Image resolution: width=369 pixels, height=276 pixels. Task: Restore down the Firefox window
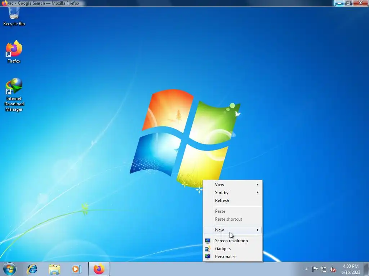pyautogui.click(x=348, y=3)
